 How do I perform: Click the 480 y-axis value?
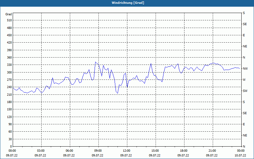[10, 28]
